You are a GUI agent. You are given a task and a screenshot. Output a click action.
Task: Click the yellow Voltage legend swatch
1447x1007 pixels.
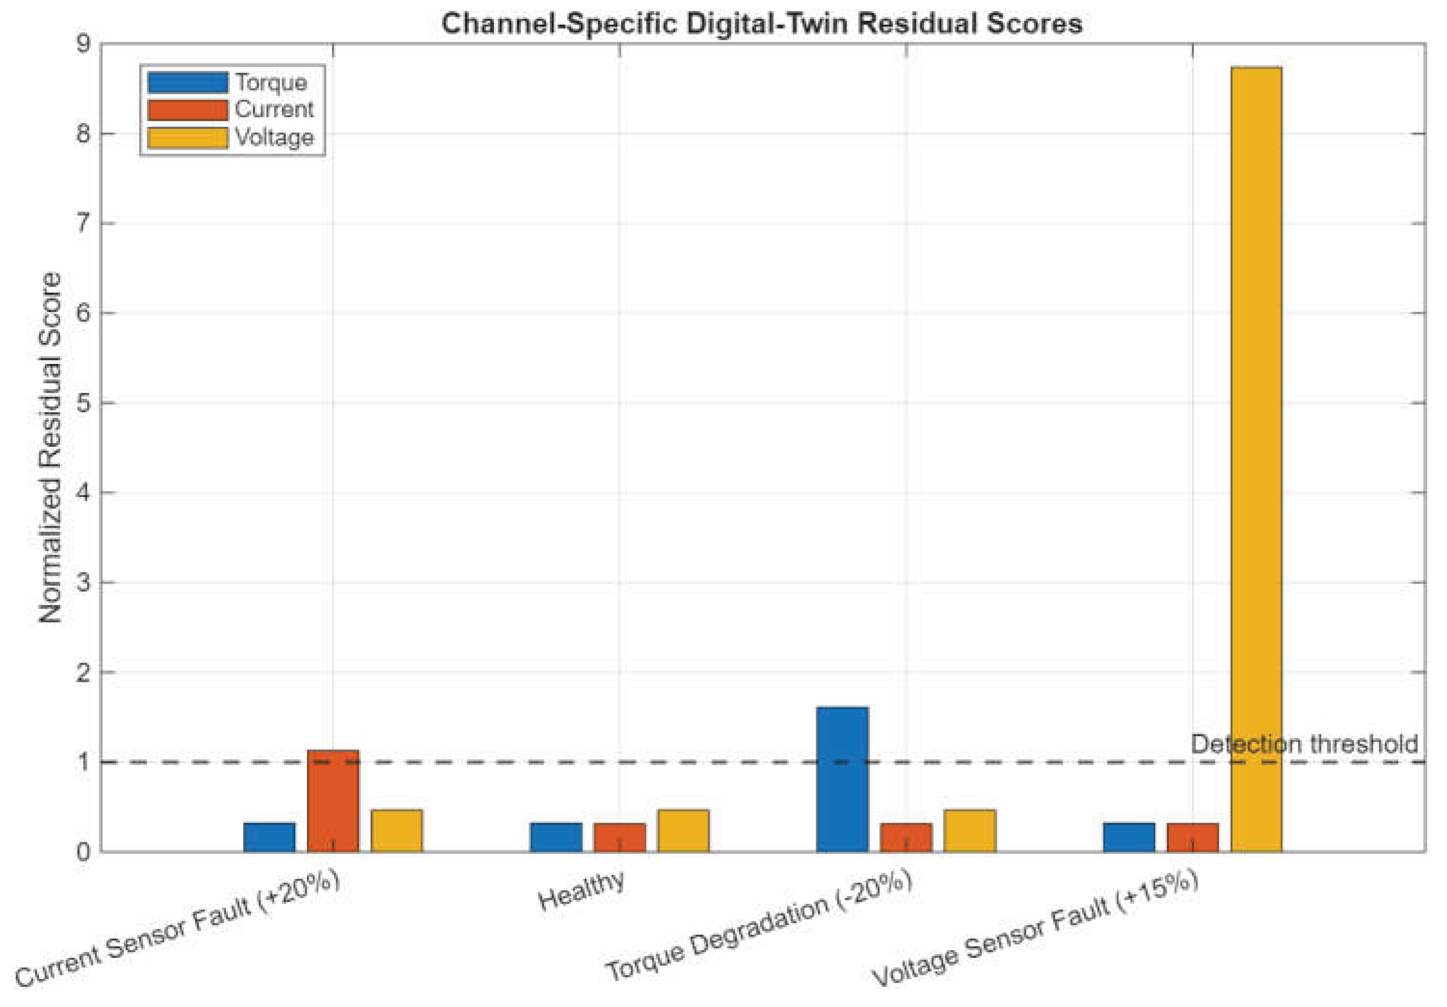coord(188,138)
